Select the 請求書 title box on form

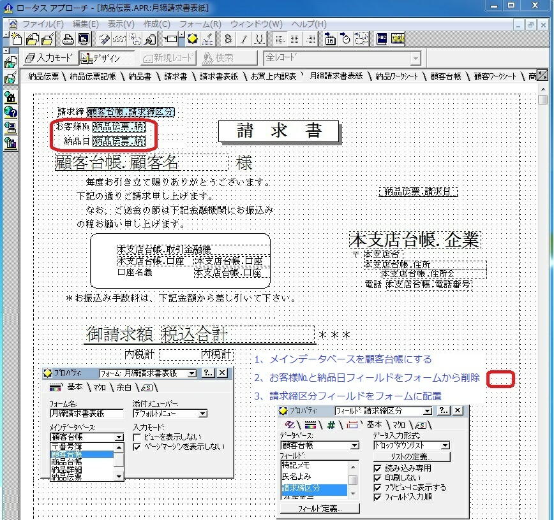click(x=278, y=131)
